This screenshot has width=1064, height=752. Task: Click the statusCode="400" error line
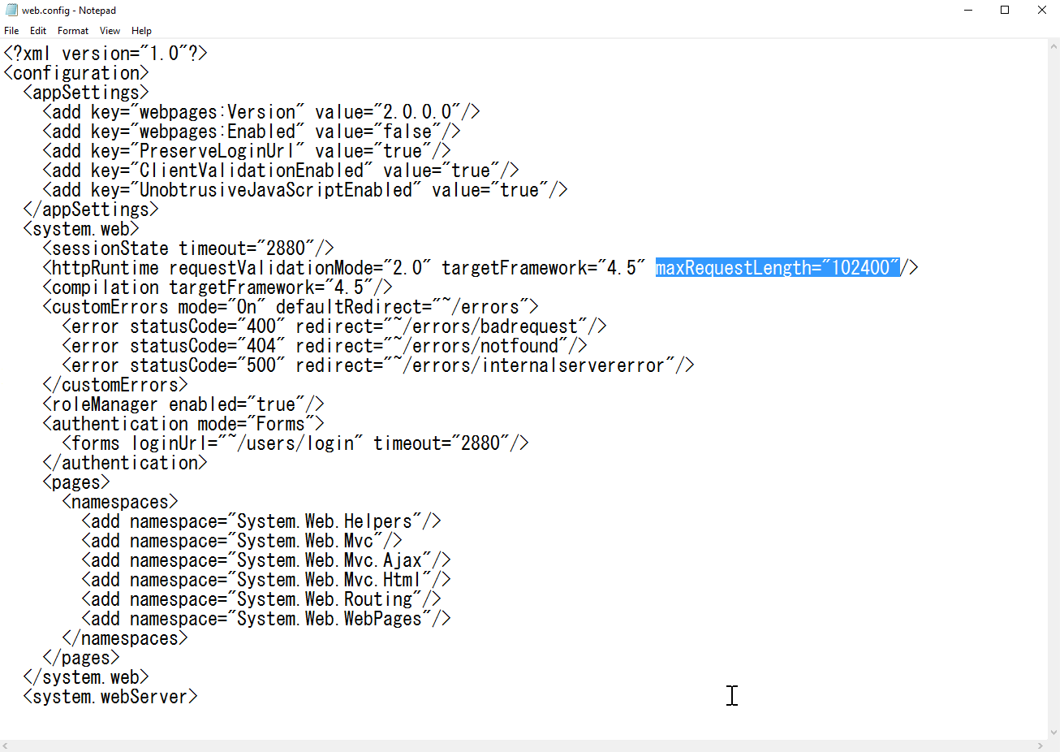334,326
